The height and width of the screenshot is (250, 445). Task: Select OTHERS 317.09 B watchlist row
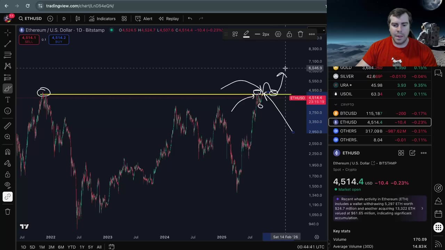point(380,131)
